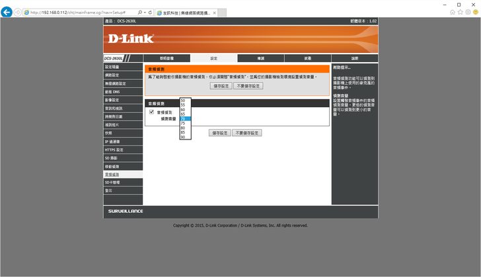Click the DCS-2630L model label
481x277 pixels.
click(x=114, y=58)
